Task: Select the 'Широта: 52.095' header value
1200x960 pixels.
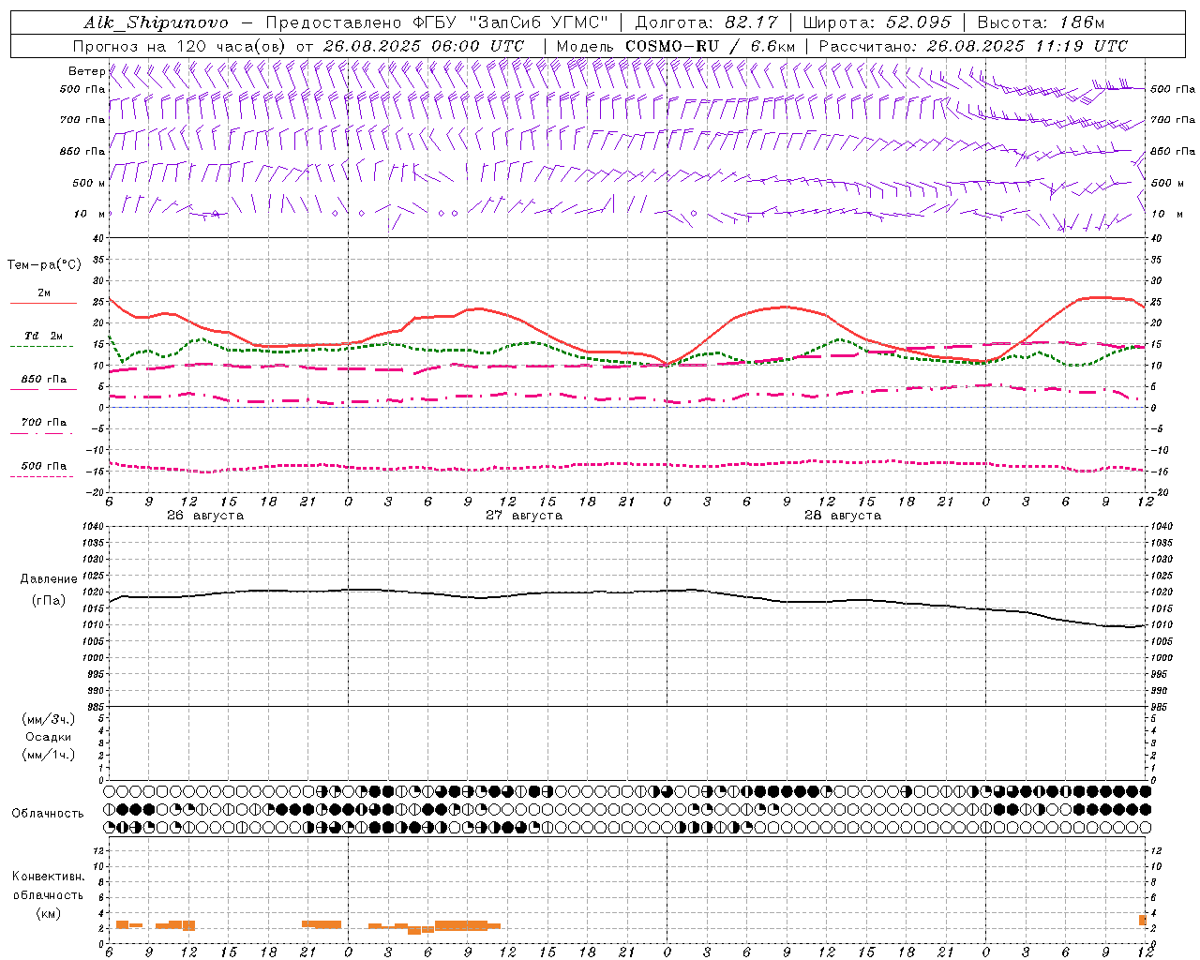Action: (877, 22)
